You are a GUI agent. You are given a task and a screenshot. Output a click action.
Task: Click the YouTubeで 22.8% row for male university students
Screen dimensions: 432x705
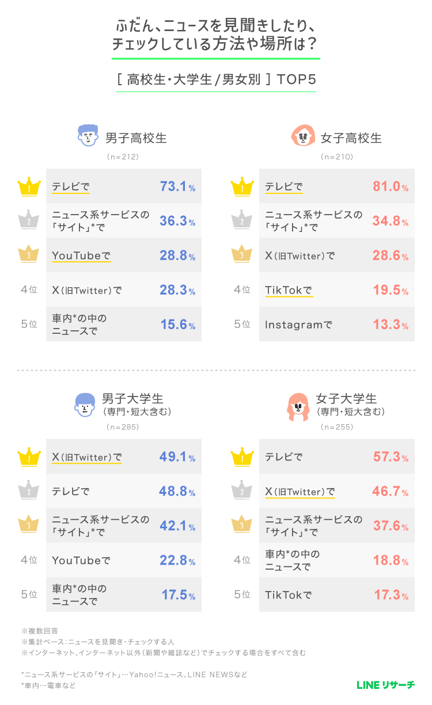click(124, 560)
